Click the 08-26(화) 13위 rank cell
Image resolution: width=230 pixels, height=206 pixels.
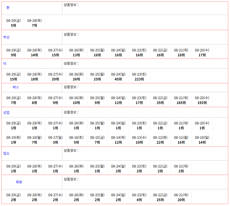pyautogui.click(x=76, y=53)
